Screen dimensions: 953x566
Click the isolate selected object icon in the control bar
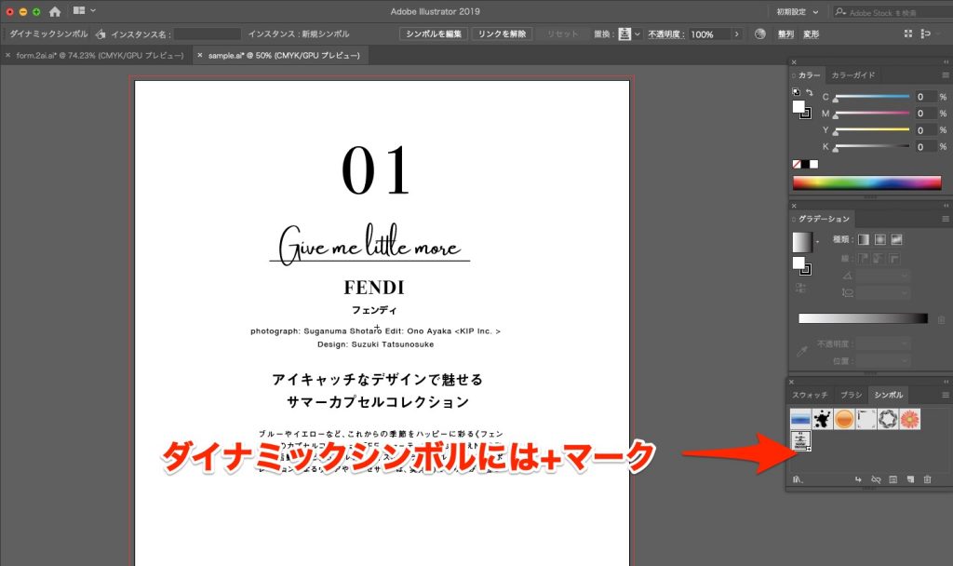click(908, 34)
